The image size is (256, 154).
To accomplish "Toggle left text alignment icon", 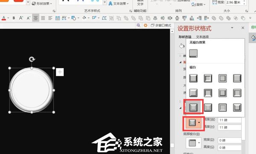I will tap(50, 18).
